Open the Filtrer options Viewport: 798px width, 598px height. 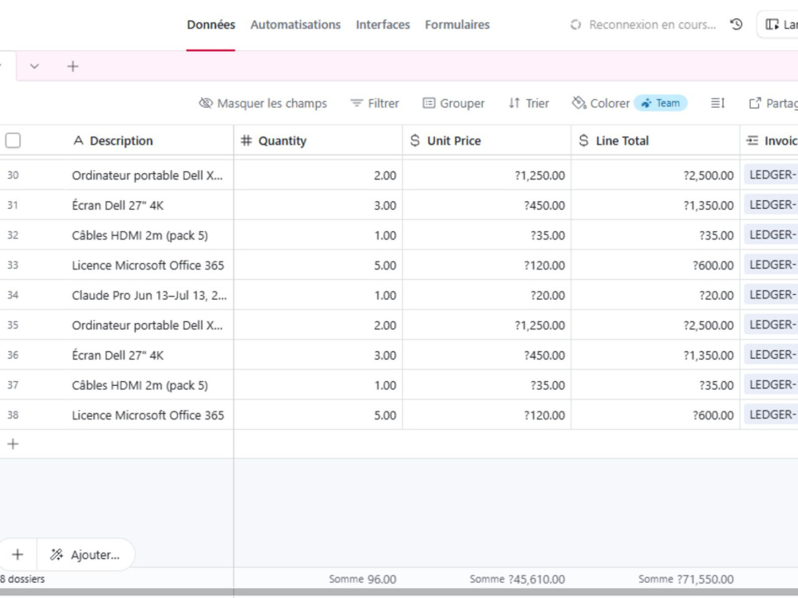coord(374,103)
